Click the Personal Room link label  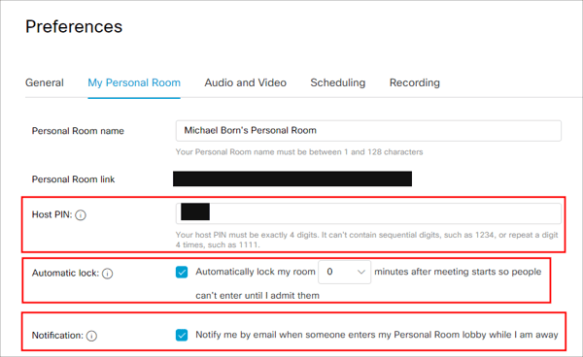73,179
